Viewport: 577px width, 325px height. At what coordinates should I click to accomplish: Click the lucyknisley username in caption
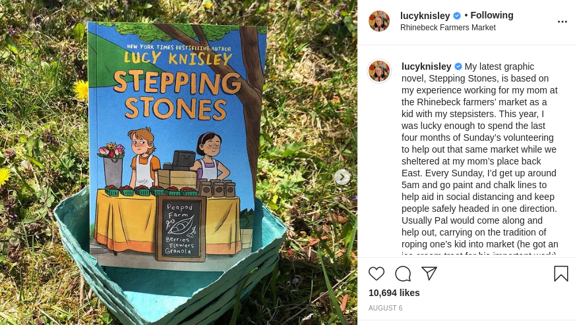[426, 66]
